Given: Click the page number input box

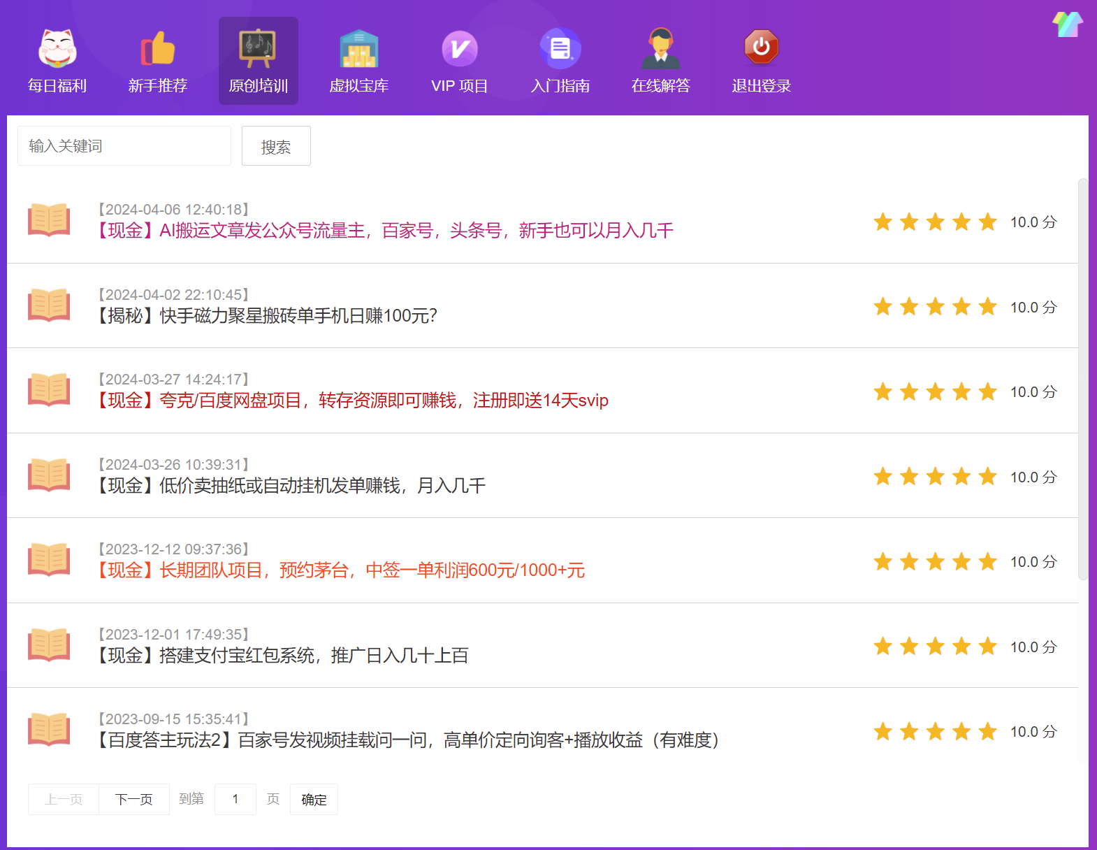Looking at the screenshot, I should point(235,799).
